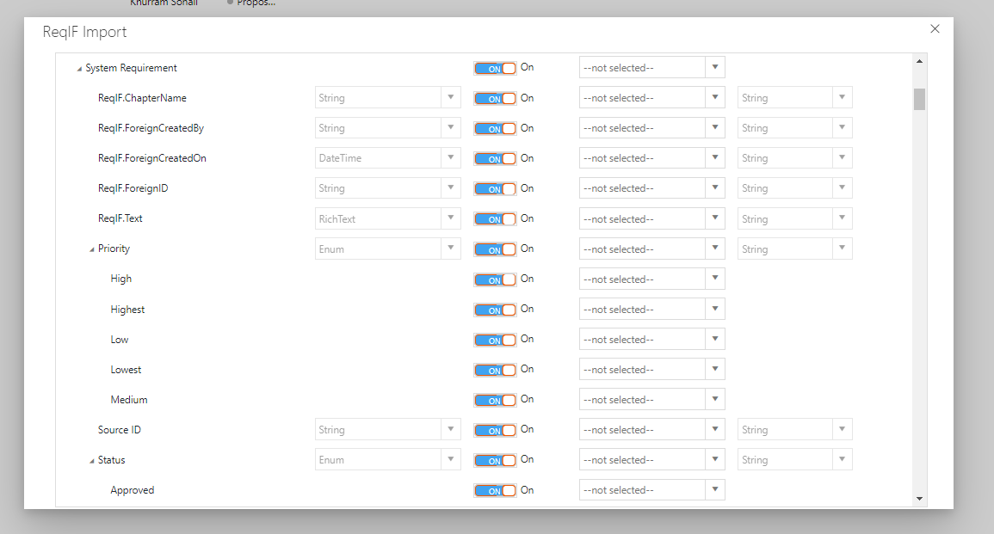Disable the ReqIF.ChapterName toggle
This screenshot has width=994, height=534.
pyautogui.click(x=495, y=98)
